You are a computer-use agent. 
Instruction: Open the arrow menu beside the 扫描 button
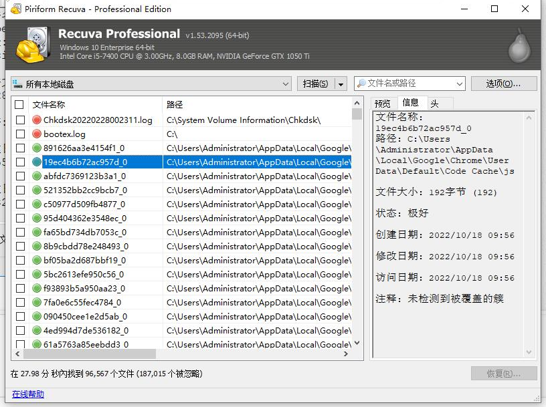(x=341, y=84)
